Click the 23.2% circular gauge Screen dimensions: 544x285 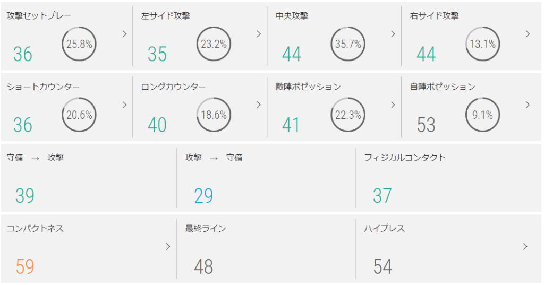[214, 44]
